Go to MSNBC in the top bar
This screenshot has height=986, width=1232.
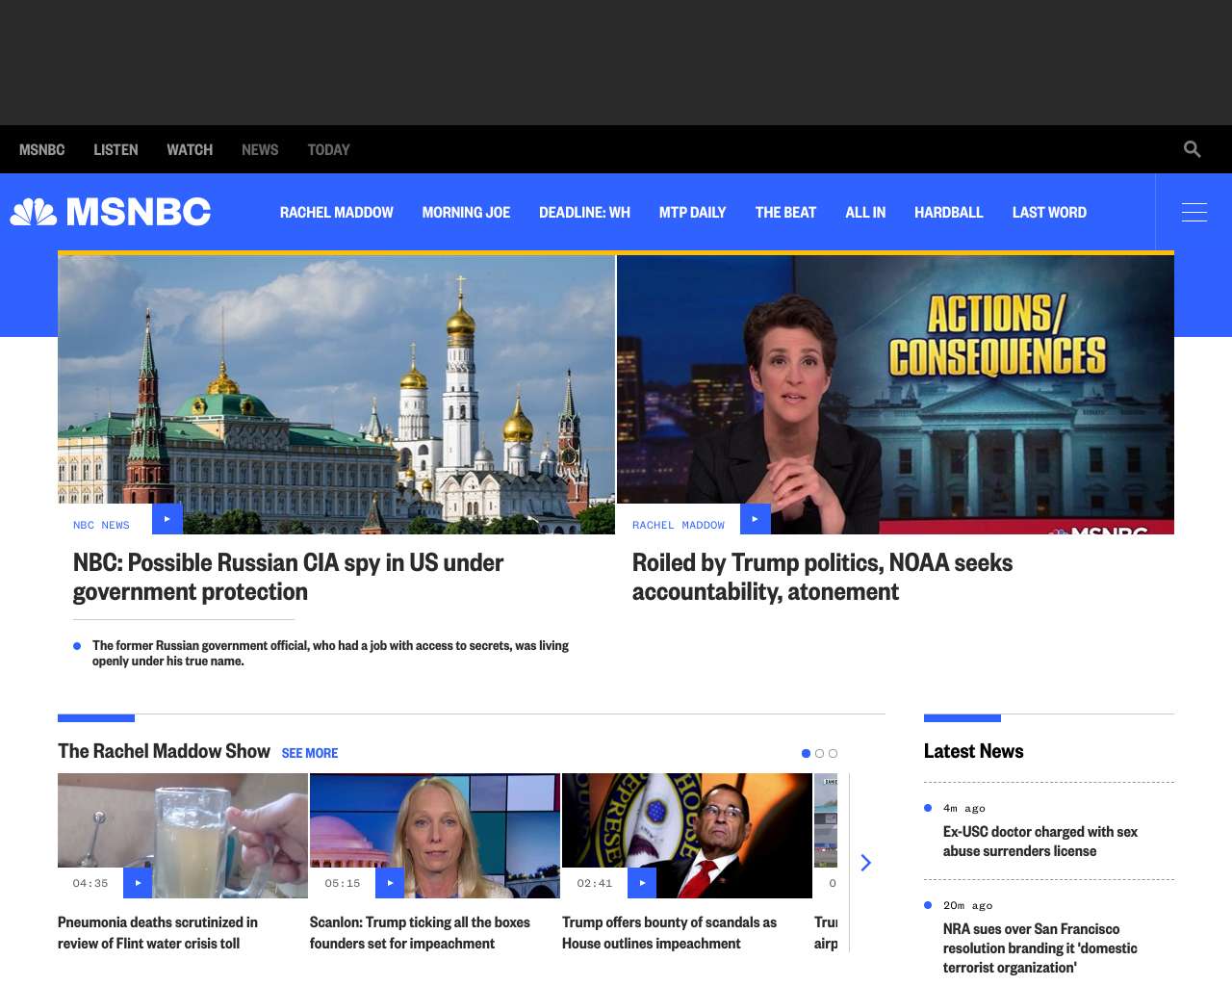pos(41,149)
